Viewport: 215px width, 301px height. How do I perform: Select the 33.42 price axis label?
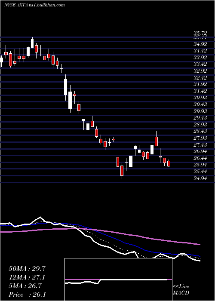pyautogui.click(x=200, y=64)
